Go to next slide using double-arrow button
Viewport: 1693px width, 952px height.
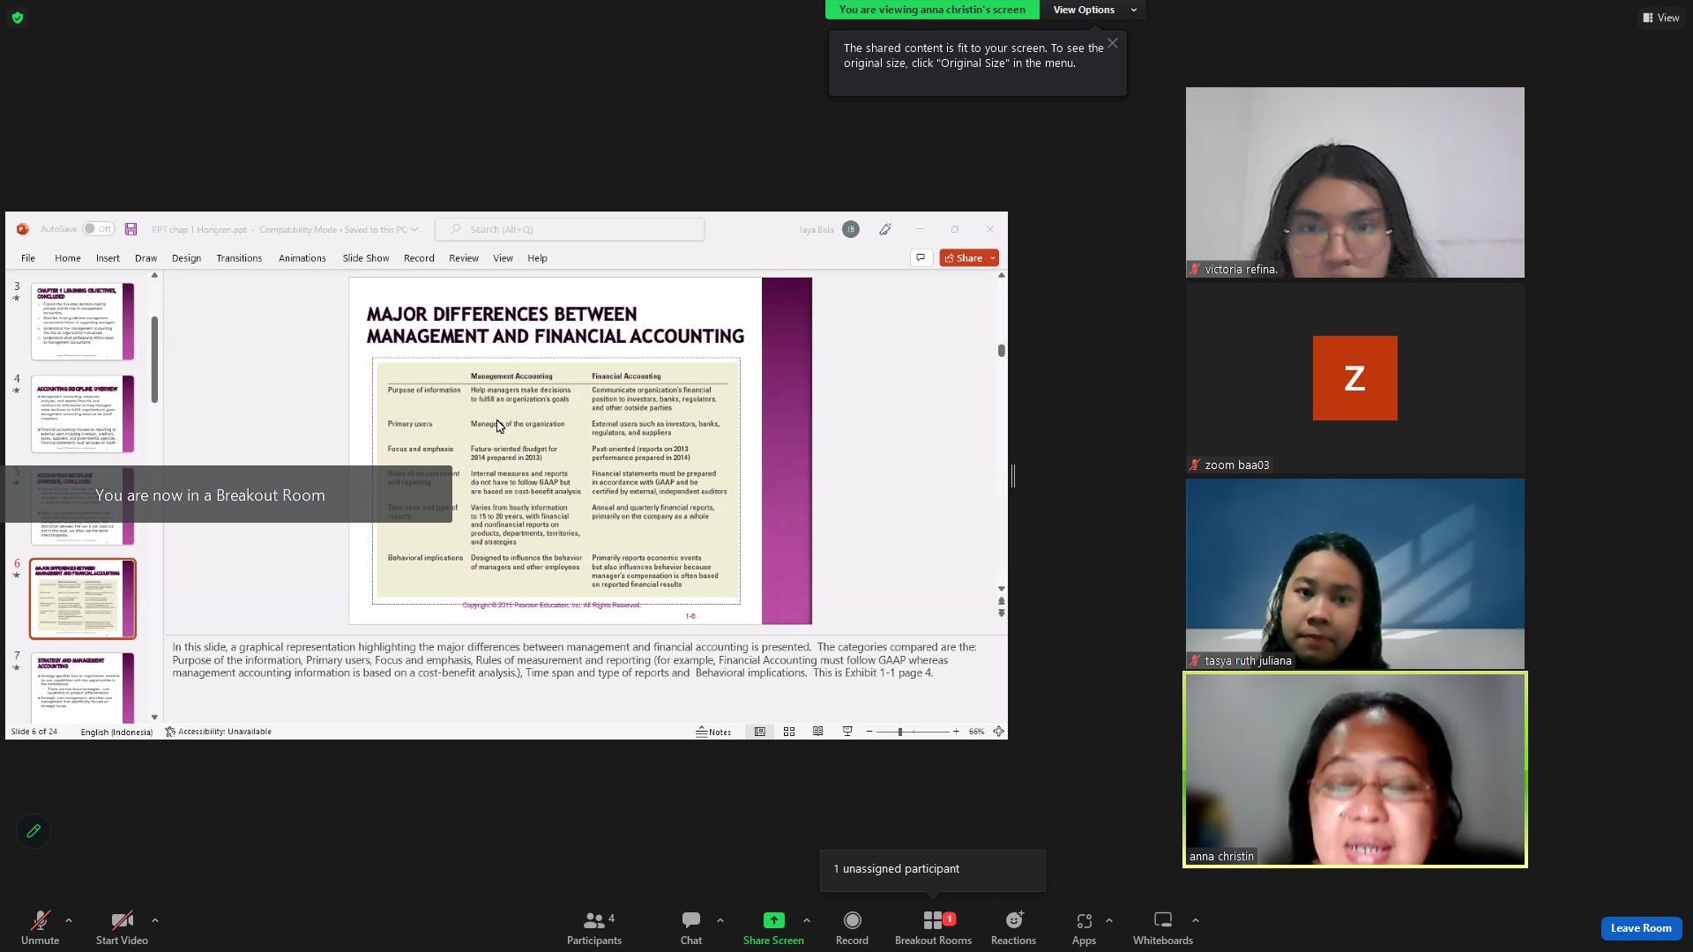(x=1002, y=613)
